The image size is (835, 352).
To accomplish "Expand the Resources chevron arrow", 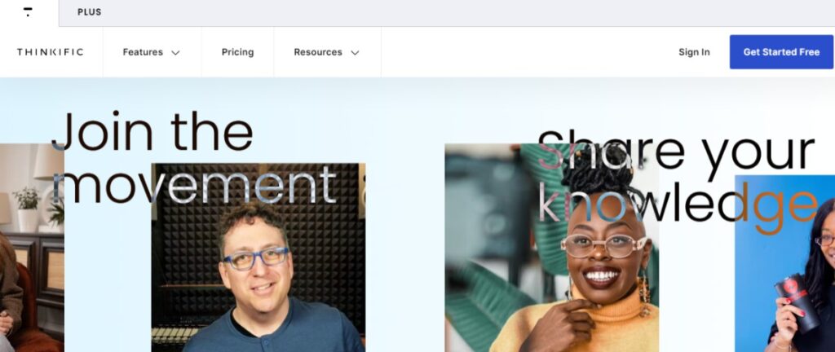I will pos(355,53).
